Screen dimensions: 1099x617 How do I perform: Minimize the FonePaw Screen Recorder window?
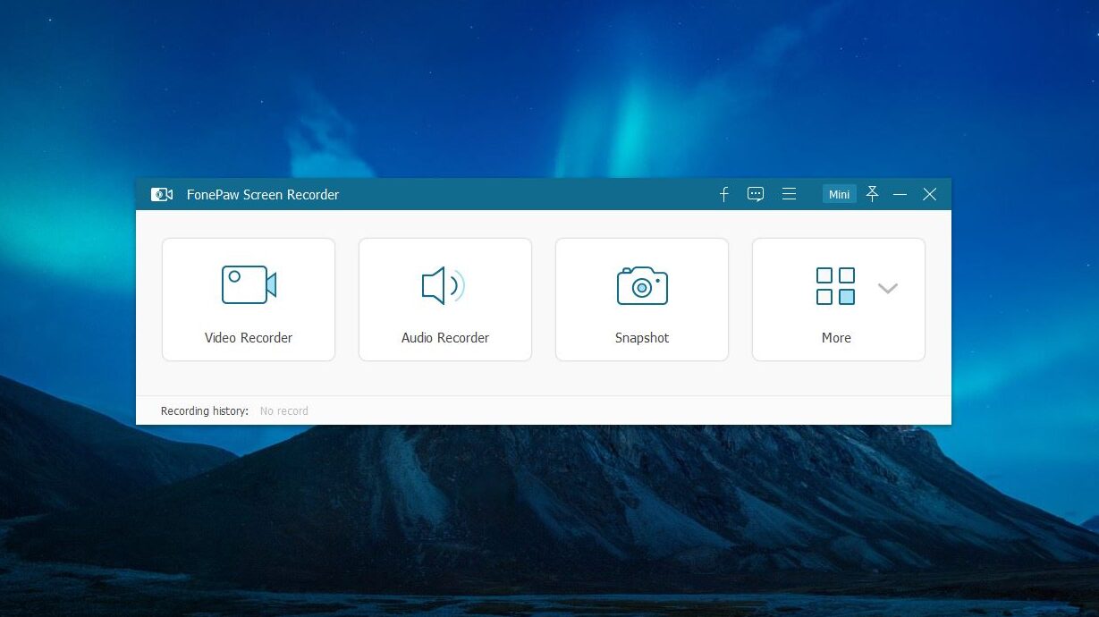[900, 194]
